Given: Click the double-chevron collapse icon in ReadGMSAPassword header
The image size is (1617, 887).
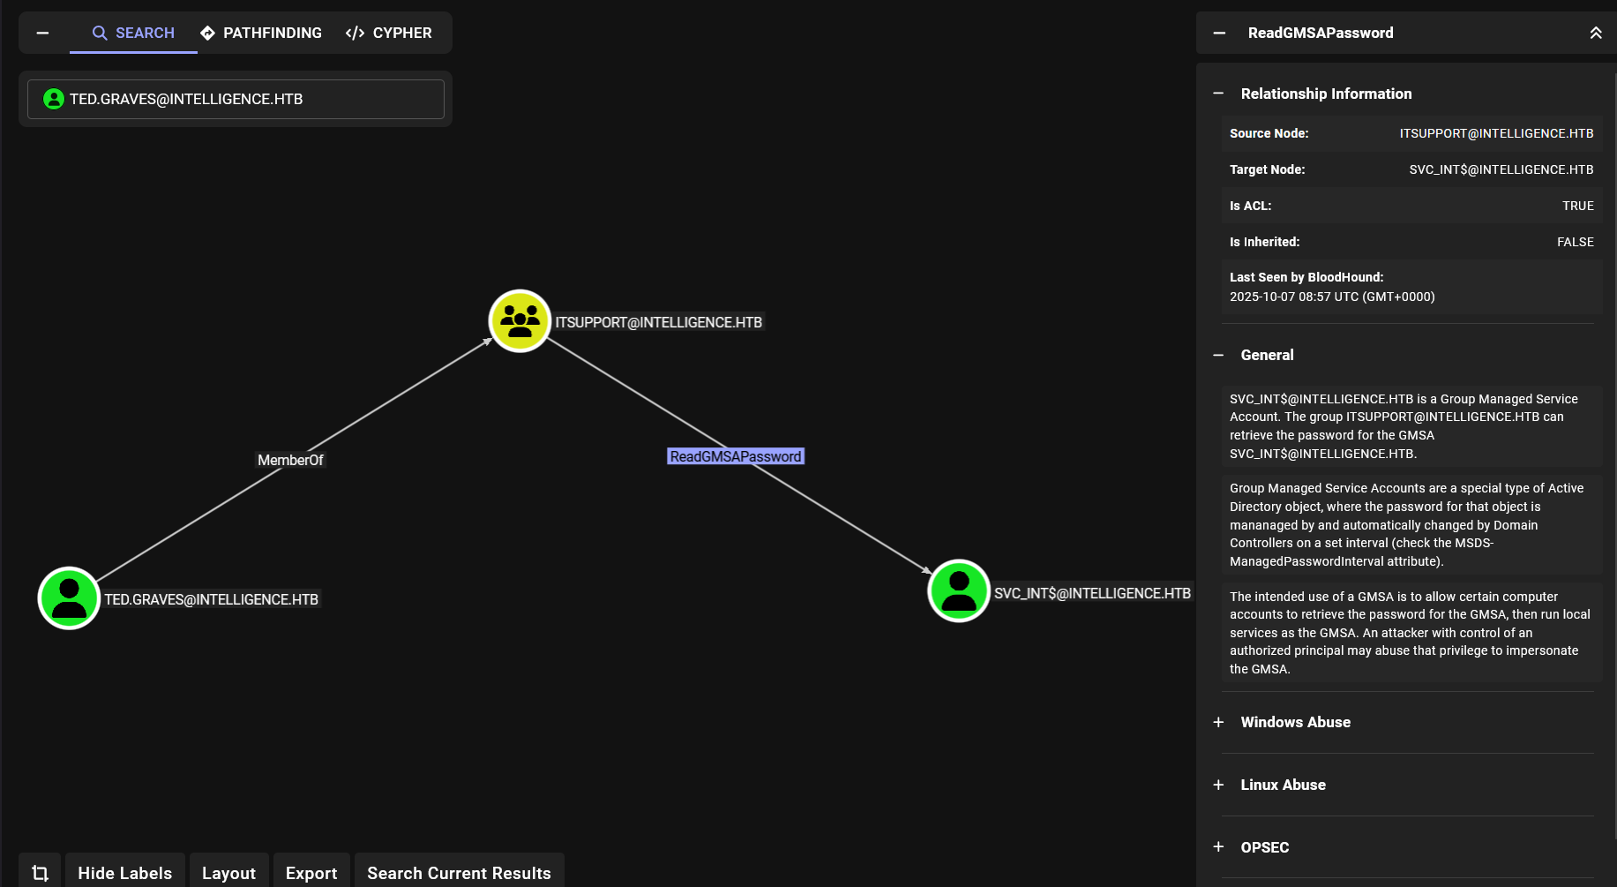Looking at the screenshot, I should [1595, 33].
